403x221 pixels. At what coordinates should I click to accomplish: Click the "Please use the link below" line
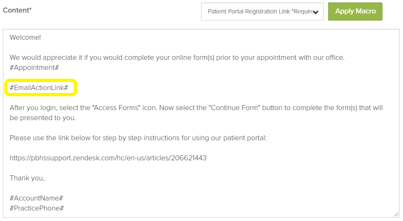(x=84, y=138)
